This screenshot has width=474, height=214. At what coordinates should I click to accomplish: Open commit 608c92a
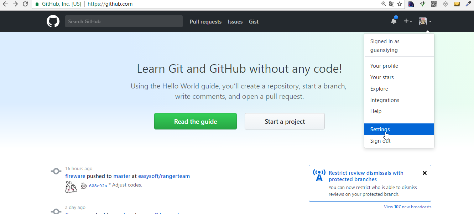pyautogui.click(x=98, y=185)
